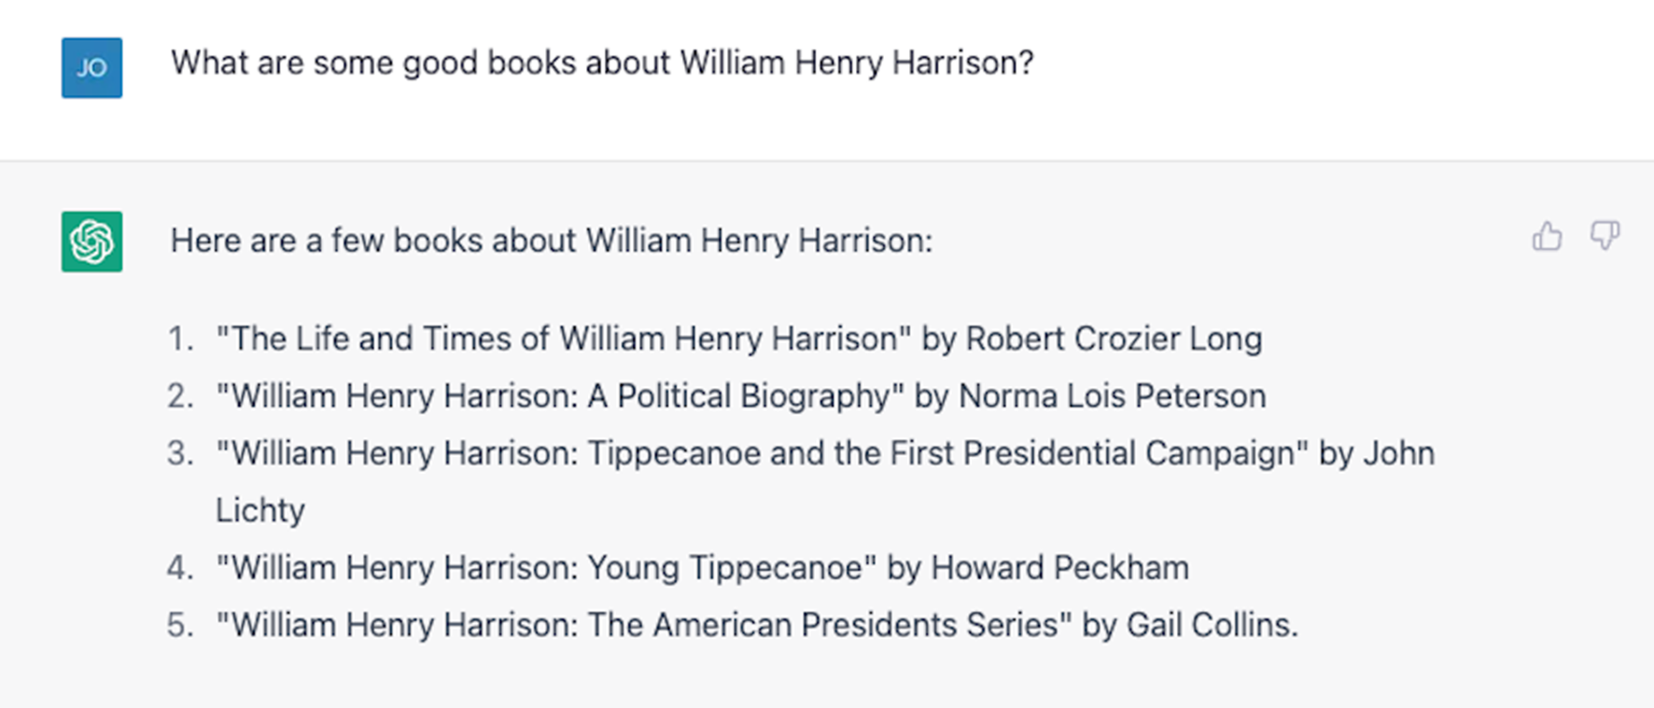Click list number 4 marker
This screenshot has height=708, width=1654.
click(180, 568)
